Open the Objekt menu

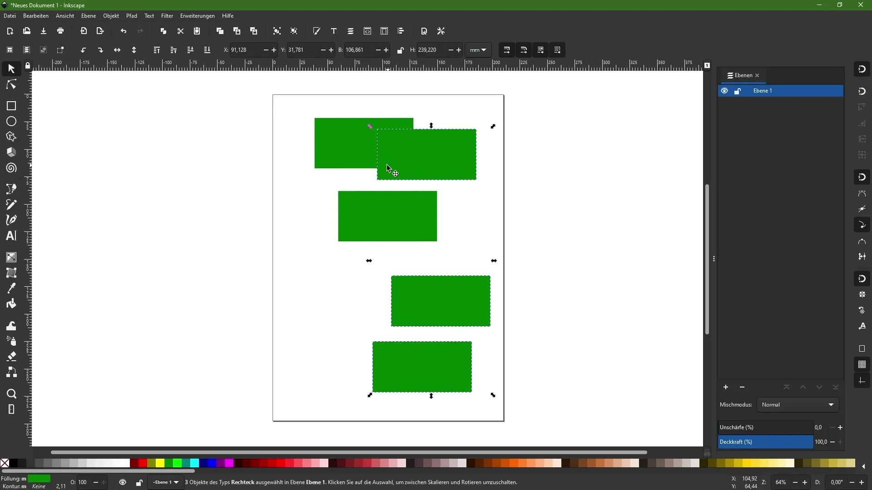(x=111, y=16)
